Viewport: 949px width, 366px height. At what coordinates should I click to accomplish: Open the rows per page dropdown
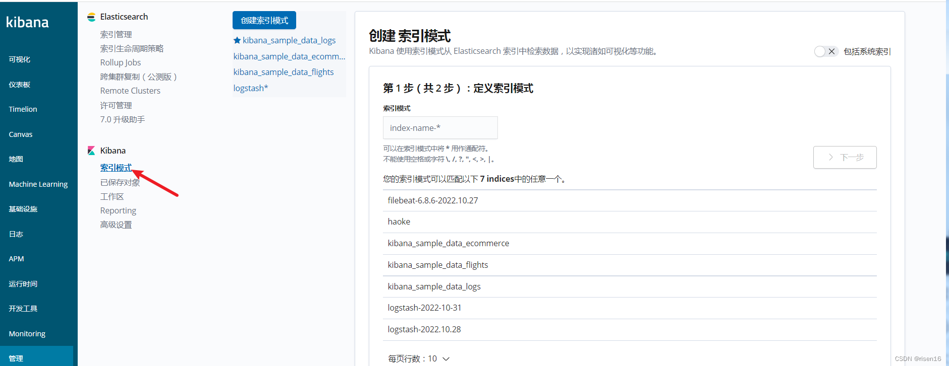tap(418, 358)
